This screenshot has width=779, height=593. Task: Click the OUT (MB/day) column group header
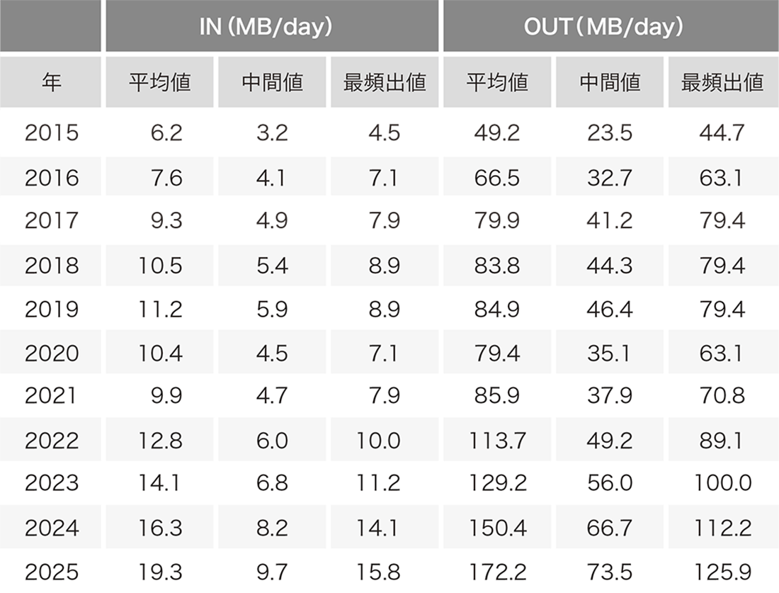[610, 26]
